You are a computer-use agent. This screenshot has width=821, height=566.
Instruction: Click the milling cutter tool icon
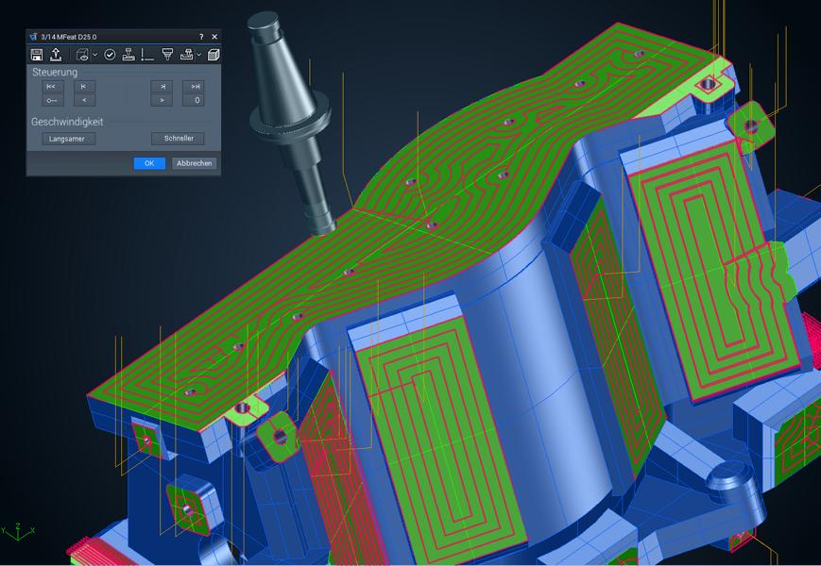click(x=167, y=55)
